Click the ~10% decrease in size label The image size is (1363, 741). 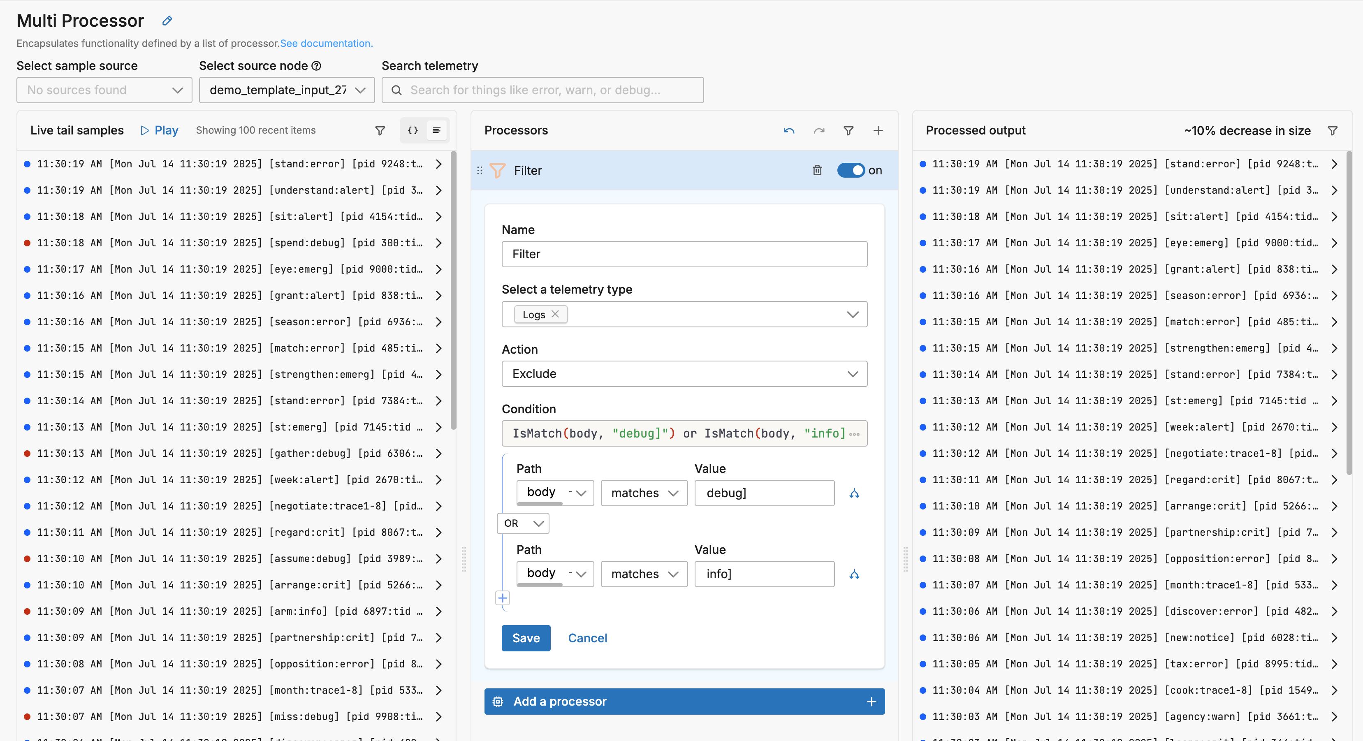coord(1247,131)
